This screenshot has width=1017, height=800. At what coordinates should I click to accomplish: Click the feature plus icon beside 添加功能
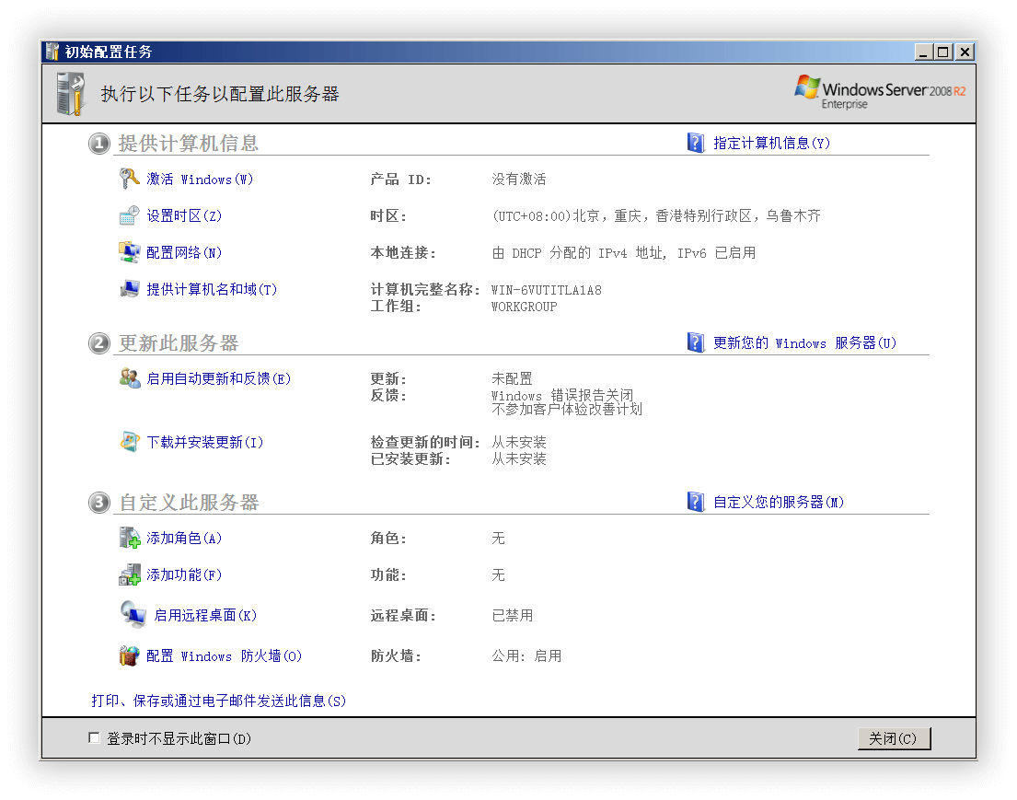[x=129, y=574]
